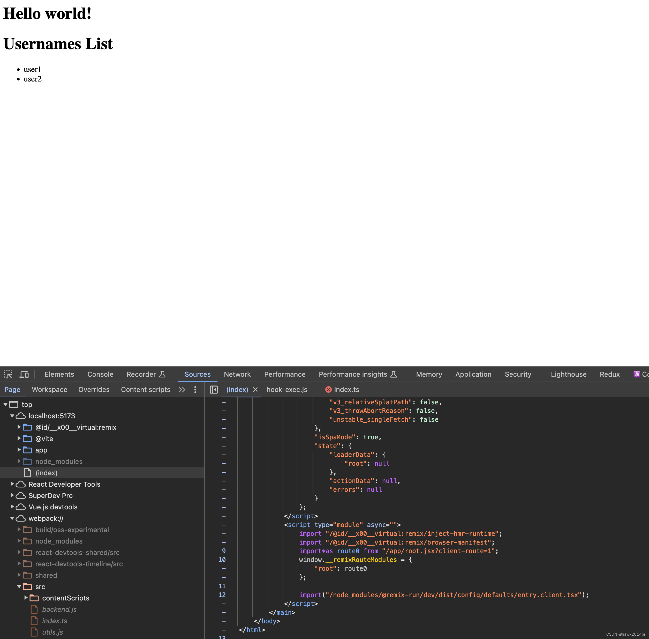
Task: Click the hook-exec.js tab
Action: (286, 389)
